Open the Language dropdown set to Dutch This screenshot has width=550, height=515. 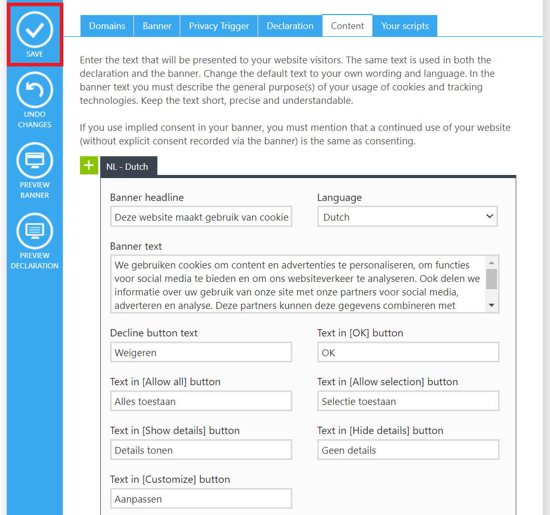click(x=407, y=216)
